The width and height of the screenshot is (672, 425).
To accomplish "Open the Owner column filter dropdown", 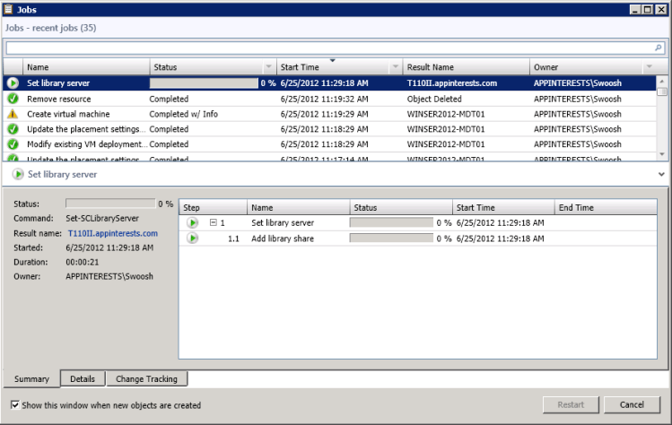I will pos(648,67).
